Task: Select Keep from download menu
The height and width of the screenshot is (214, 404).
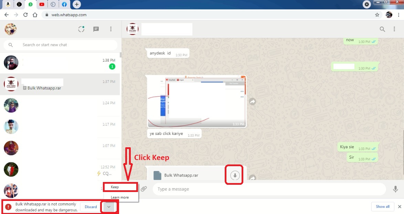Action: pyautogui.click(x=120, y=187)
